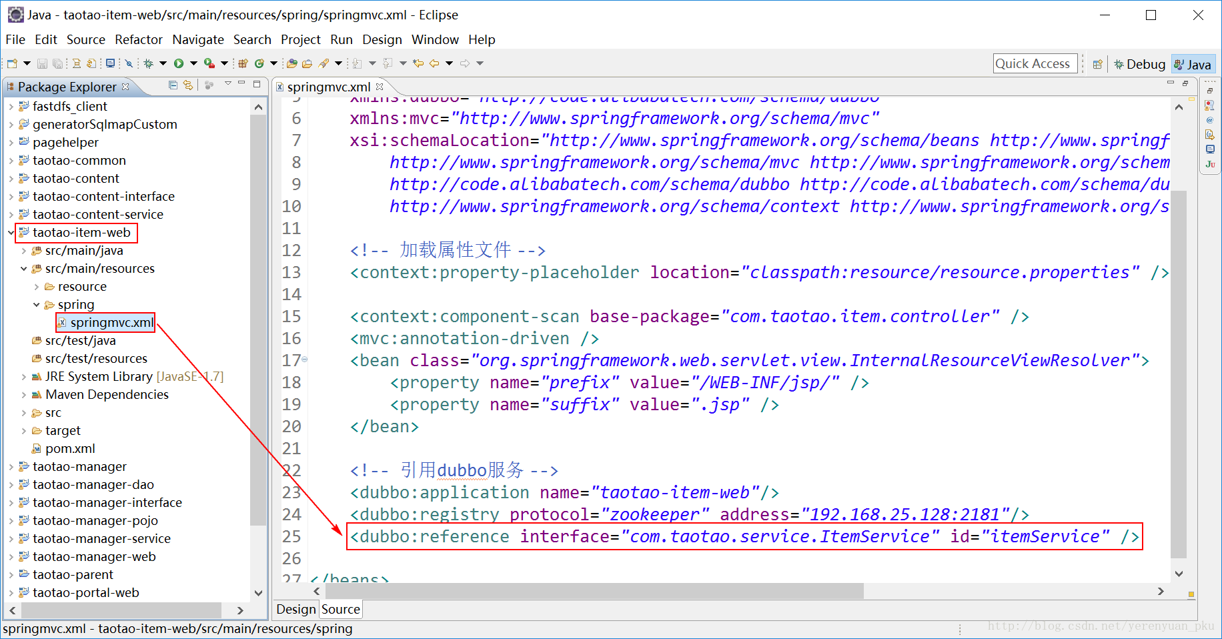Click the Run External Tools icon

tap(209, 63)
